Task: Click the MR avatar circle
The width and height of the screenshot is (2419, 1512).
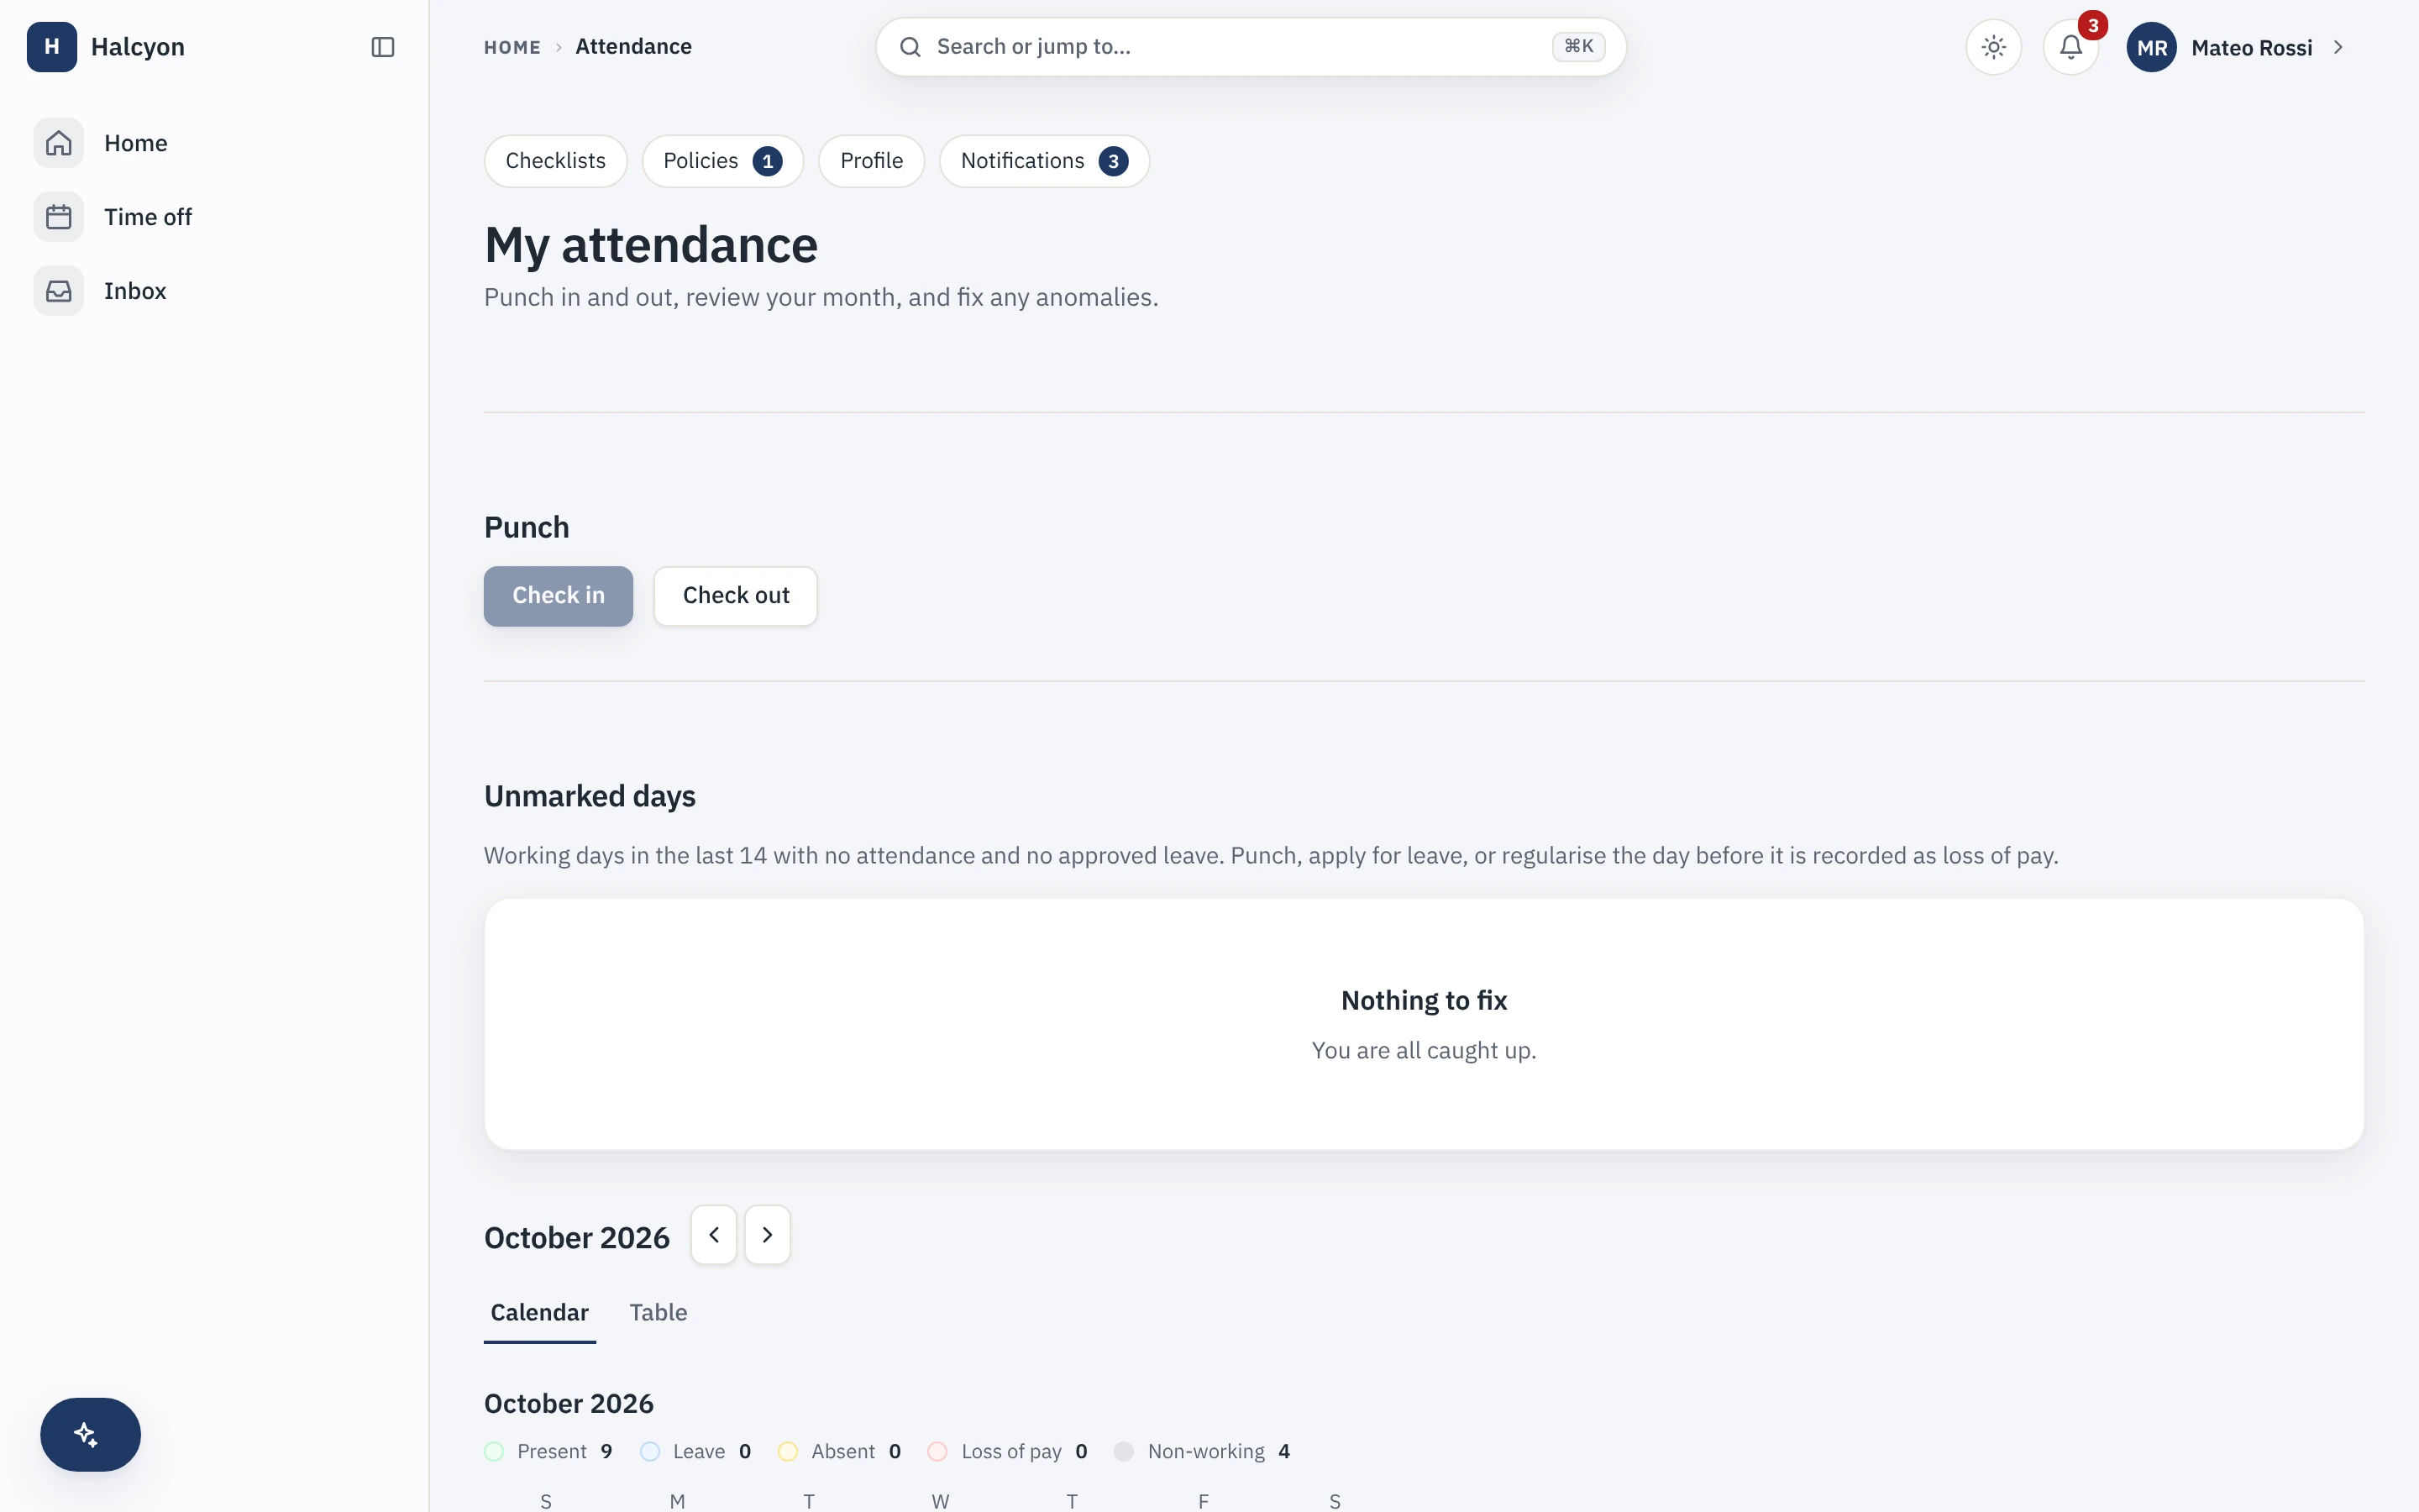Action: pyautogui.click(x=2151, y=47)
